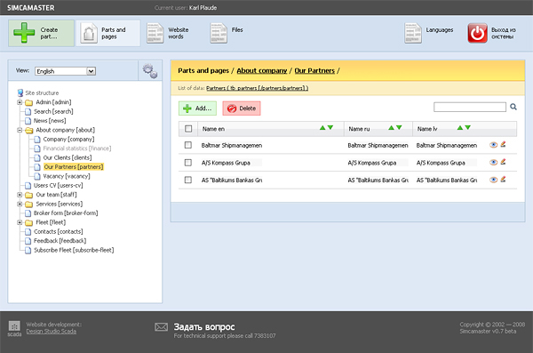
Task: Open Users CV [users-cv] tree page
Action: [x=58, y=185]
